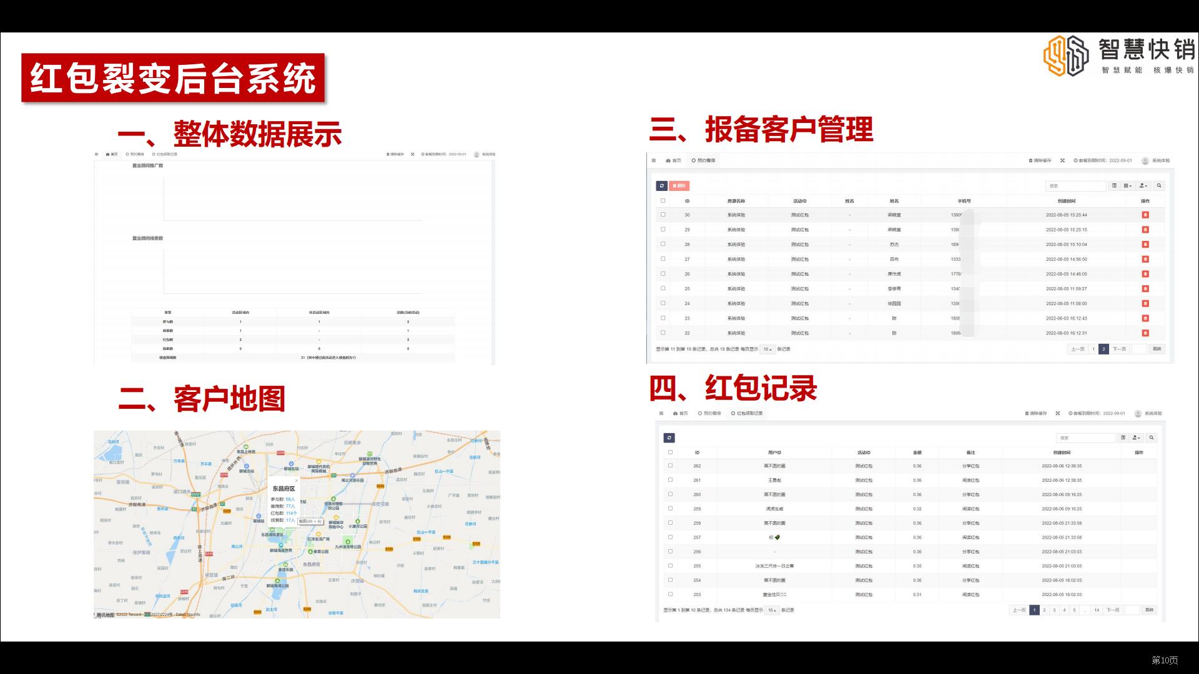Click the 智慧快销 logo

point(1118,56)
